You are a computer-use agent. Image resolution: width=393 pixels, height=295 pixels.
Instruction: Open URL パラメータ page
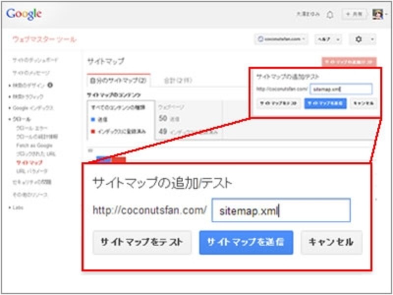pyautogui.click(x=32, y=171)
